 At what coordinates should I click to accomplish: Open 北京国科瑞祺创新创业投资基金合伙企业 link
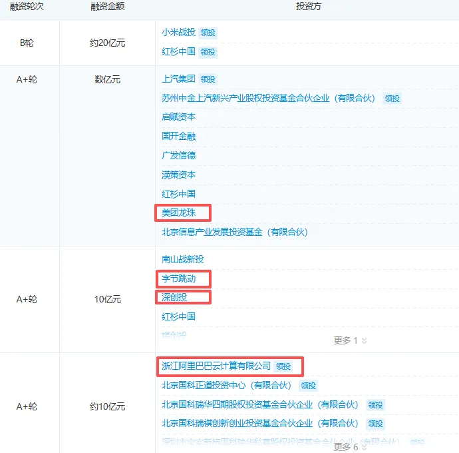pos(260,424)
